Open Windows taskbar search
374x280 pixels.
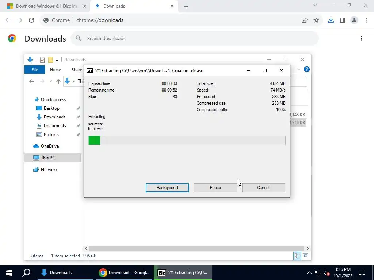point(26,273)
